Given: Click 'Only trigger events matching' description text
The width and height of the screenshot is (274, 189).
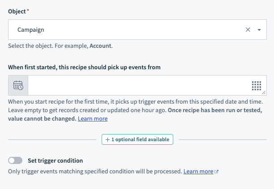Looking at the screenshot, I should tap(95, 171).
